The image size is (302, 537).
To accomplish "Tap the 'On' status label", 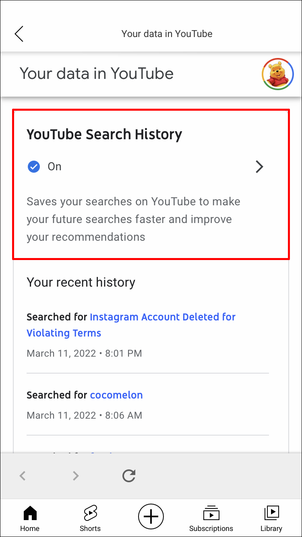I will [54, 167].
